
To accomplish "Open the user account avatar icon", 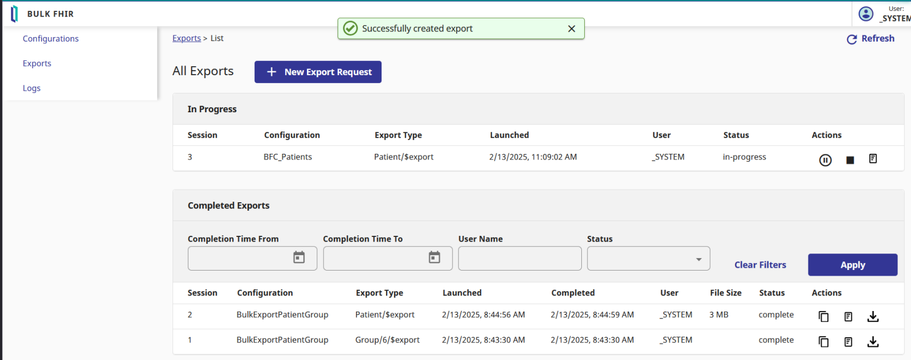I will [866, 14].
